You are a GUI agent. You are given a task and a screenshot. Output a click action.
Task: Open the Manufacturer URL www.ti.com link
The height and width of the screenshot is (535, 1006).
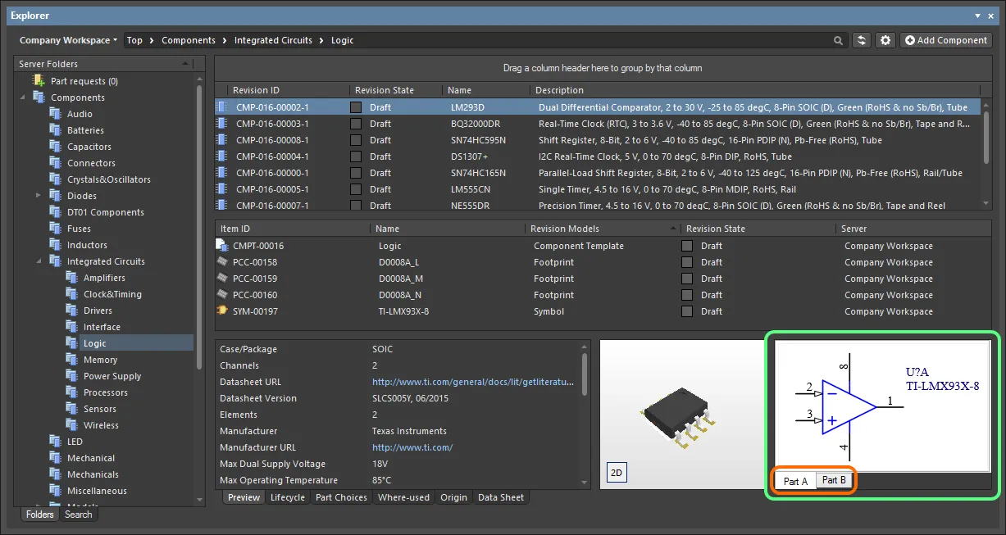pos(412,447)
